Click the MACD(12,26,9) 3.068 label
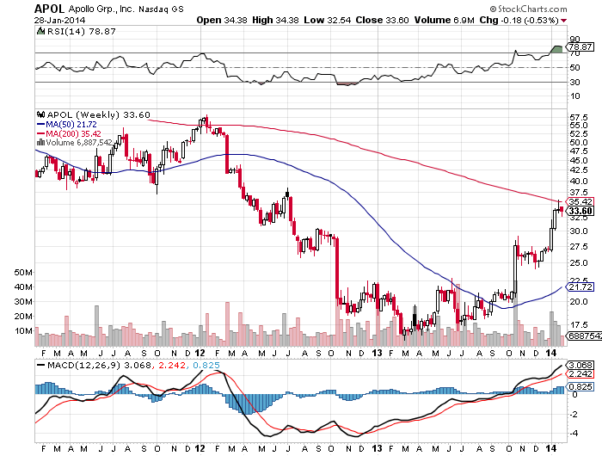The height and width of the screenshot is (456, 602). tap(99, 365)
